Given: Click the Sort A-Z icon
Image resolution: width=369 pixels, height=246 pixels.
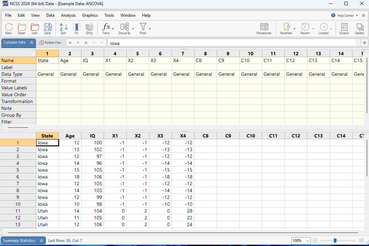Looking at the screenshot, I should [64, 29].
